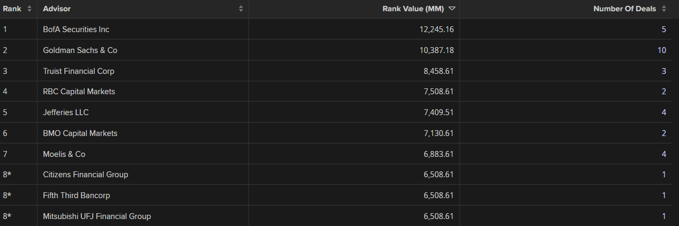
Task: Open the Goldman Sachs & Co row
Action: coord(80,50)
